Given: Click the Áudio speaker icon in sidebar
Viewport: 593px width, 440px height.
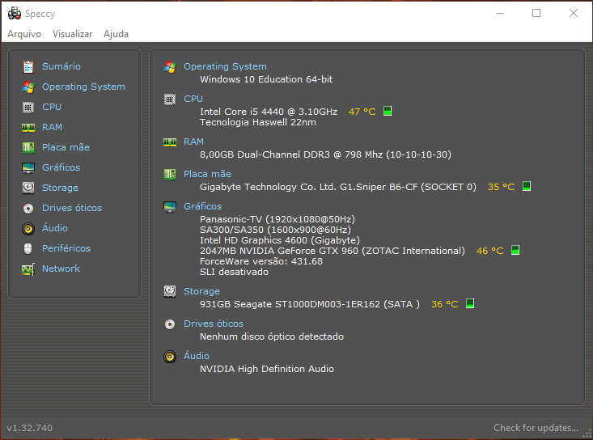Looking at the screenshot, I should [28, 228].
